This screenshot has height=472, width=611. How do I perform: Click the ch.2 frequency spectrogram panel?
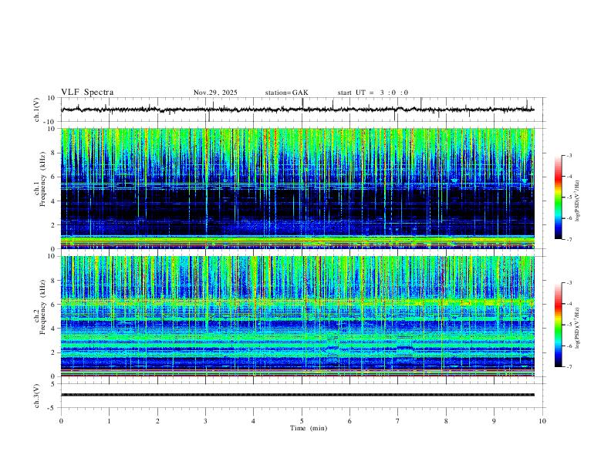point(298,316)
